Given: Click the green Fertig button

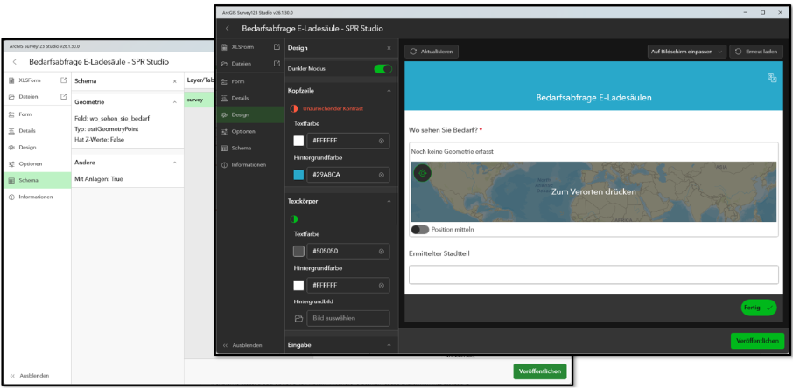Looking at the screenshot, I should tap(759, 308).
